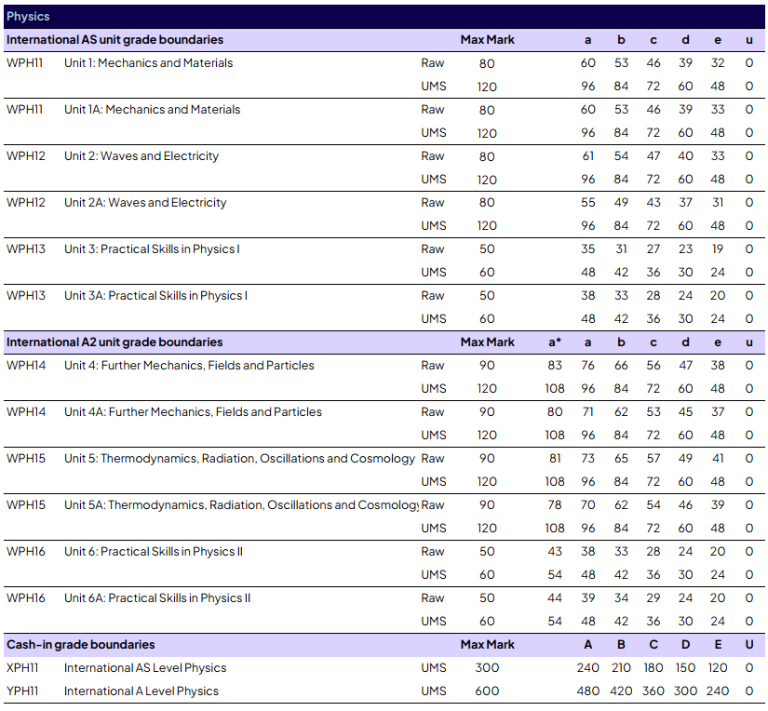Select Unit 6: Practical Skills in Physics II

click(154, 552)
